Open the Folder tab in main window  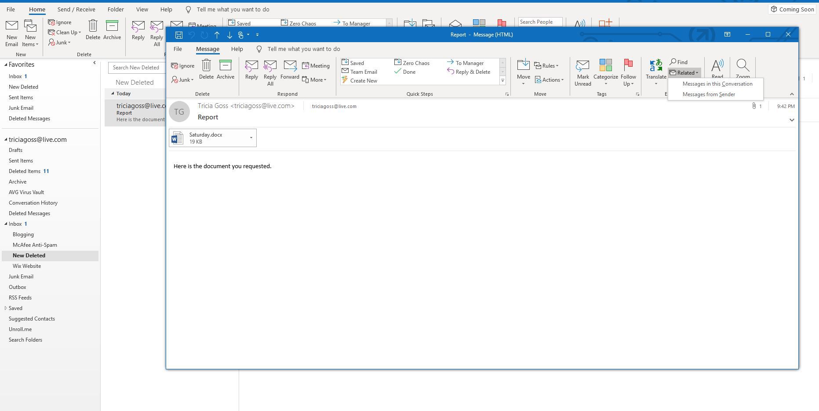click(116, 9)
